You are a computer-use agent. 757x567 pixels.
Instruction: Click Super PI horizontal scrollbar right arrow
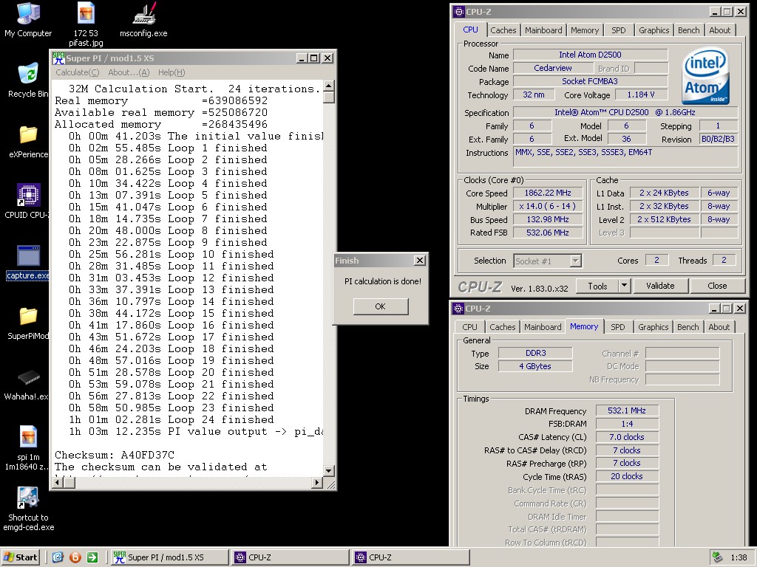pos(316,482)
